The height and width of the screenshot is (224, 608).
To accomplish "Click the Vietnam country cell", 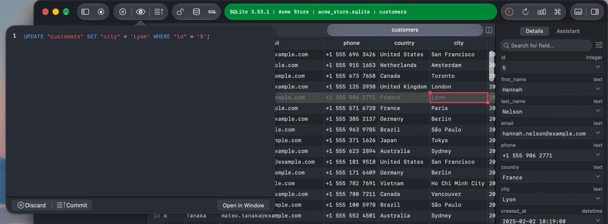I will [x=404, y=183].
